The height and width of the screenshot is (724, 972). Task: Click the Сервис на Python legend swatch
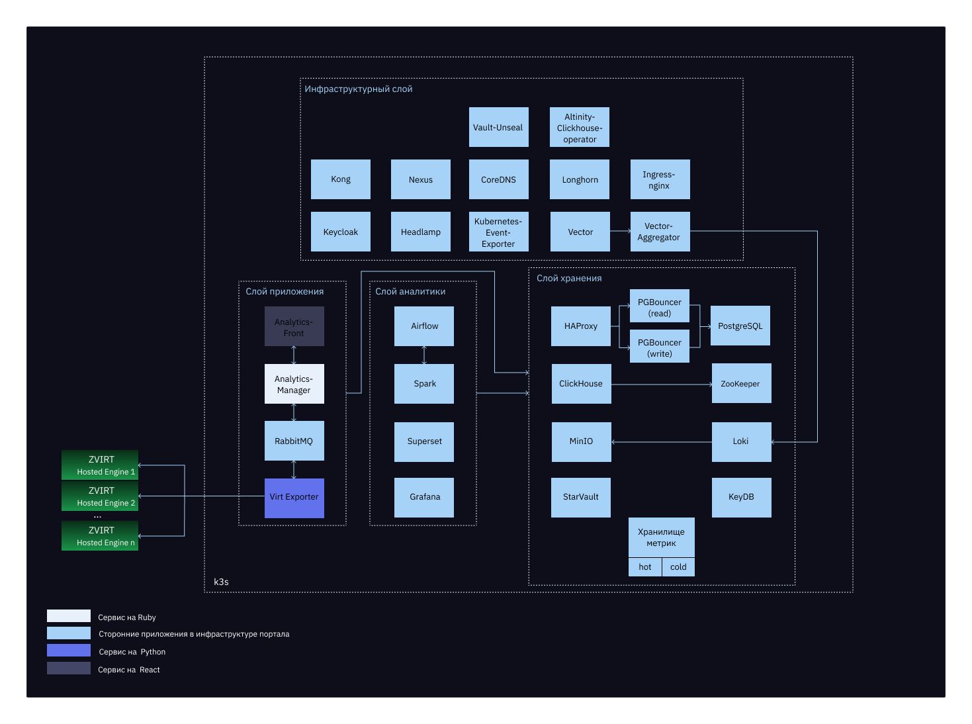click(69, 651)
